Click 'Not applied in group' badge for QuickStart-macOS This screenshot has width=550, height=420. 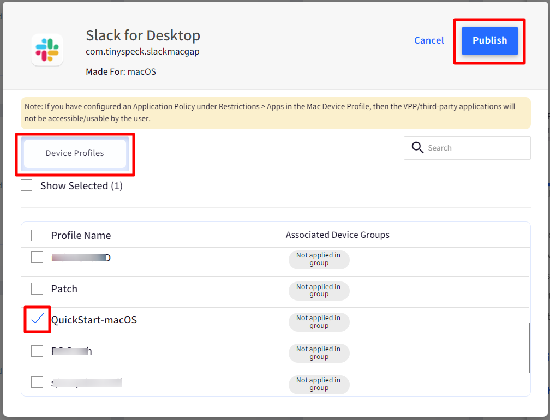click(x=319, y=322)
